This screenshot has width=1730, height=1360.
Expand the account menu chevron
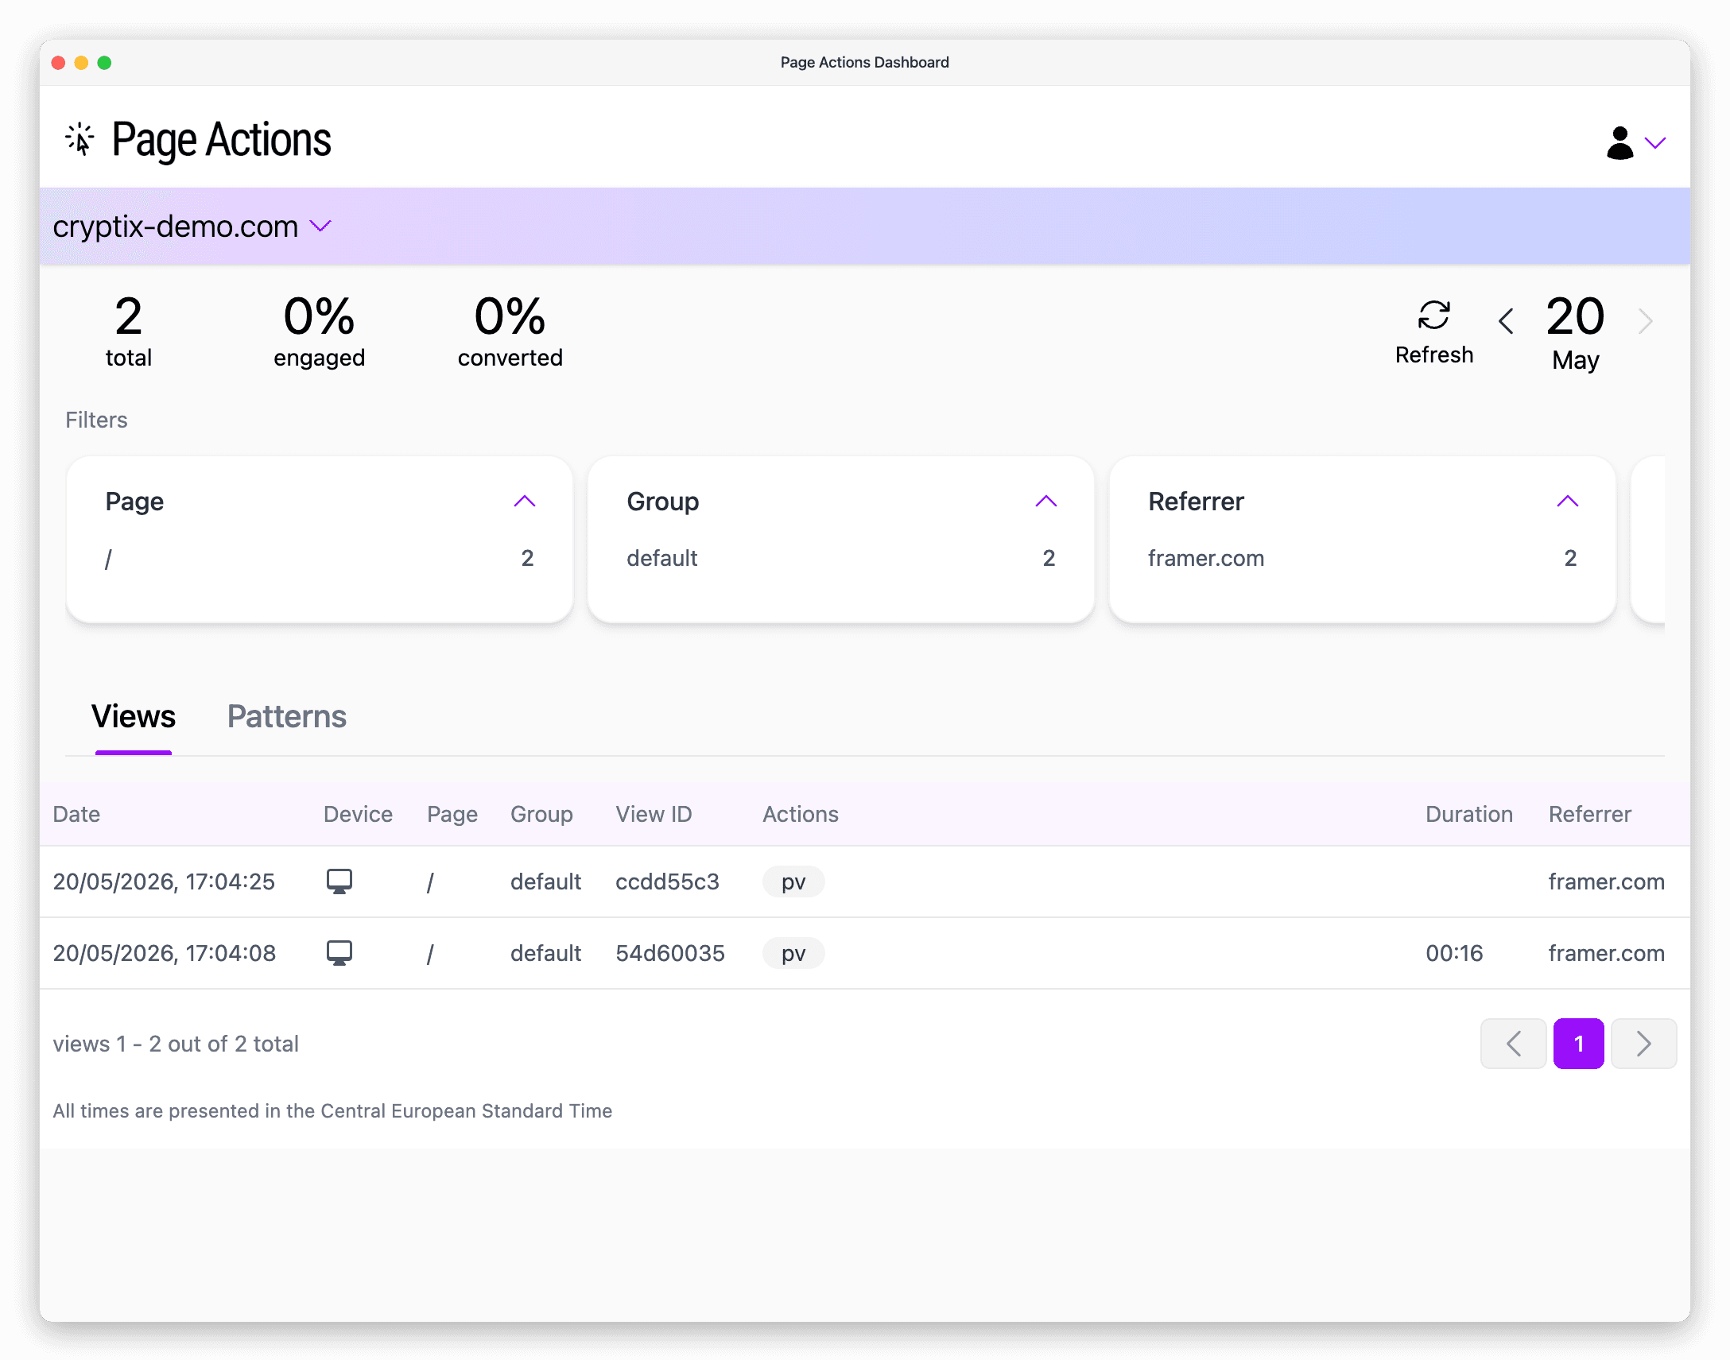pyautogui.click(x=1655, y=143)
